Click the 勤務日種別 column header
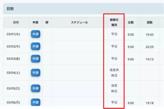Screen dimensions: 164x109 pos(114,22)
